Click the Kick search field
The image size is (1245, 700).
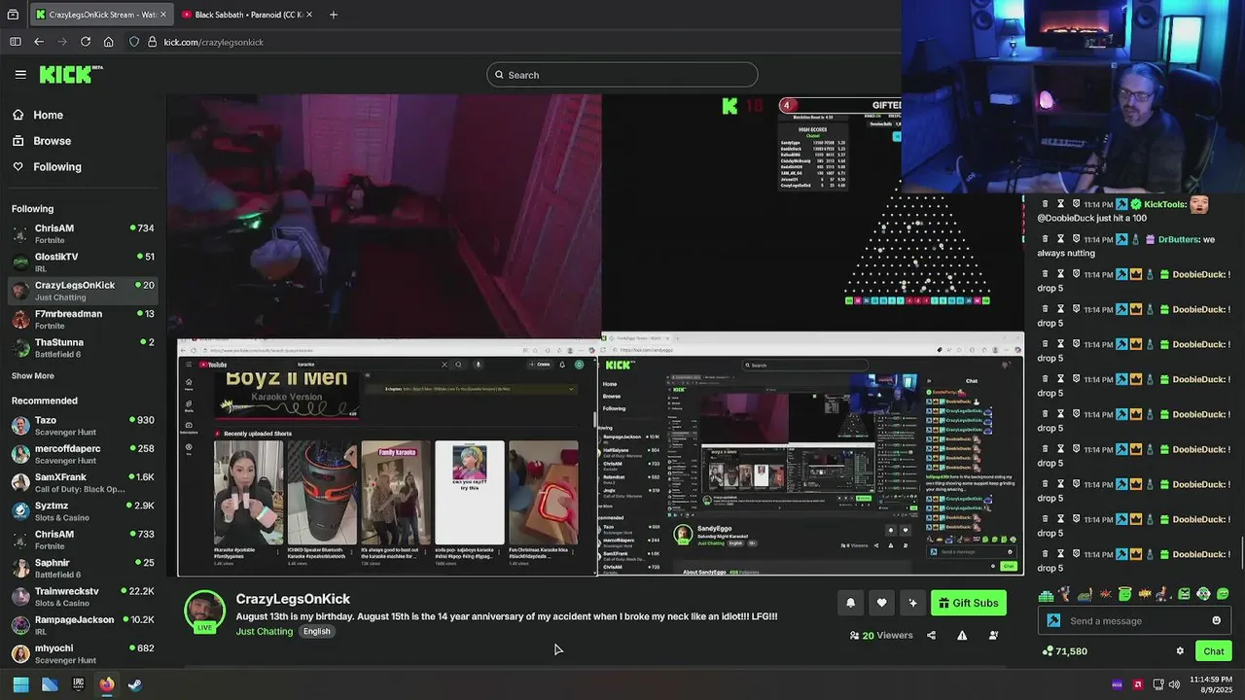pos(622,75)
